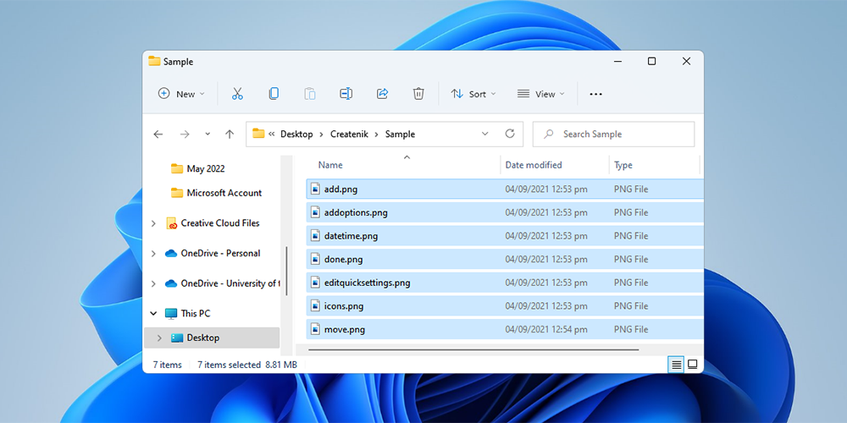Click the Copy icon in toolbar
Screen dimensions: 847x423
tap(274, 94)
